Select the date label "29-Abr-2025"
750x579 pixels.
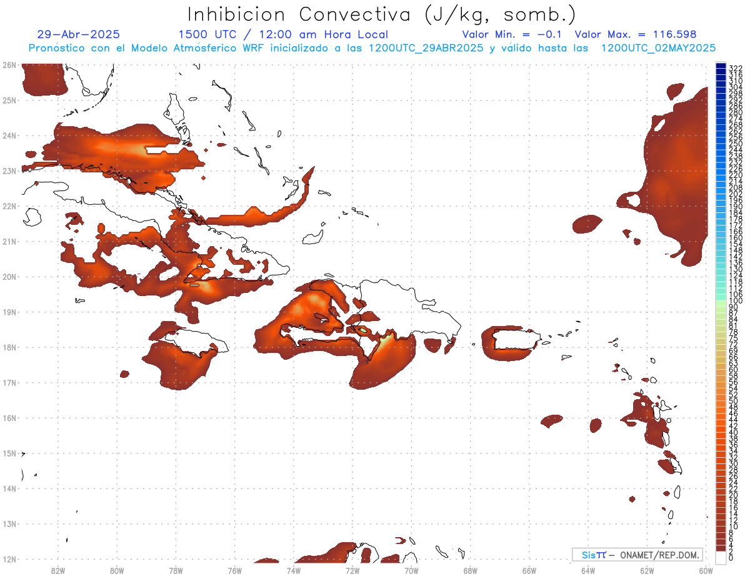point(79,34)
